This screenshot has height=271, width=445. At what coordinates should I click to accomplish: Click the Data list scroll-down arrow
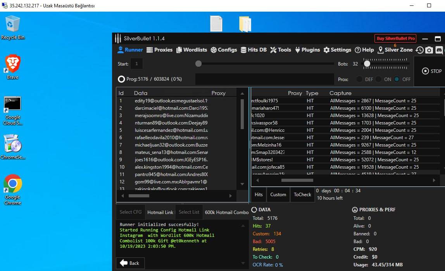[x=242, y=184]
